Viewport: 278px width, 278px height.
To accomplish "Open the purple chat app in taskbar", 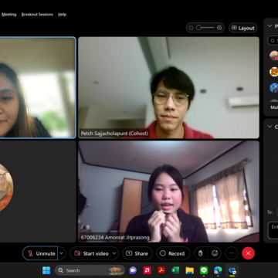I will (x=133, y=270).
